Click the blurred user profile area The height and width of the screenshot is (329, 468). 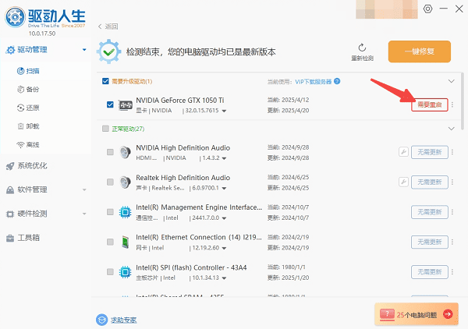click(x=387, y=9)
